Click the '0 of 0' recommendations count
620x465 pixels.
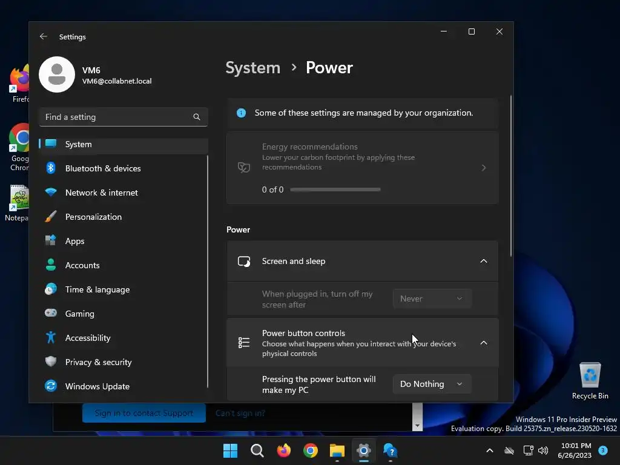[x=272, y=190]
